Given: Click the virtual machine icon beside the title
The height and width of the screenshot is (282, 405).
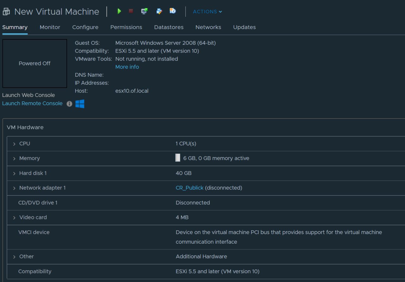Looking at the screenshot, I should pos(6,12).
